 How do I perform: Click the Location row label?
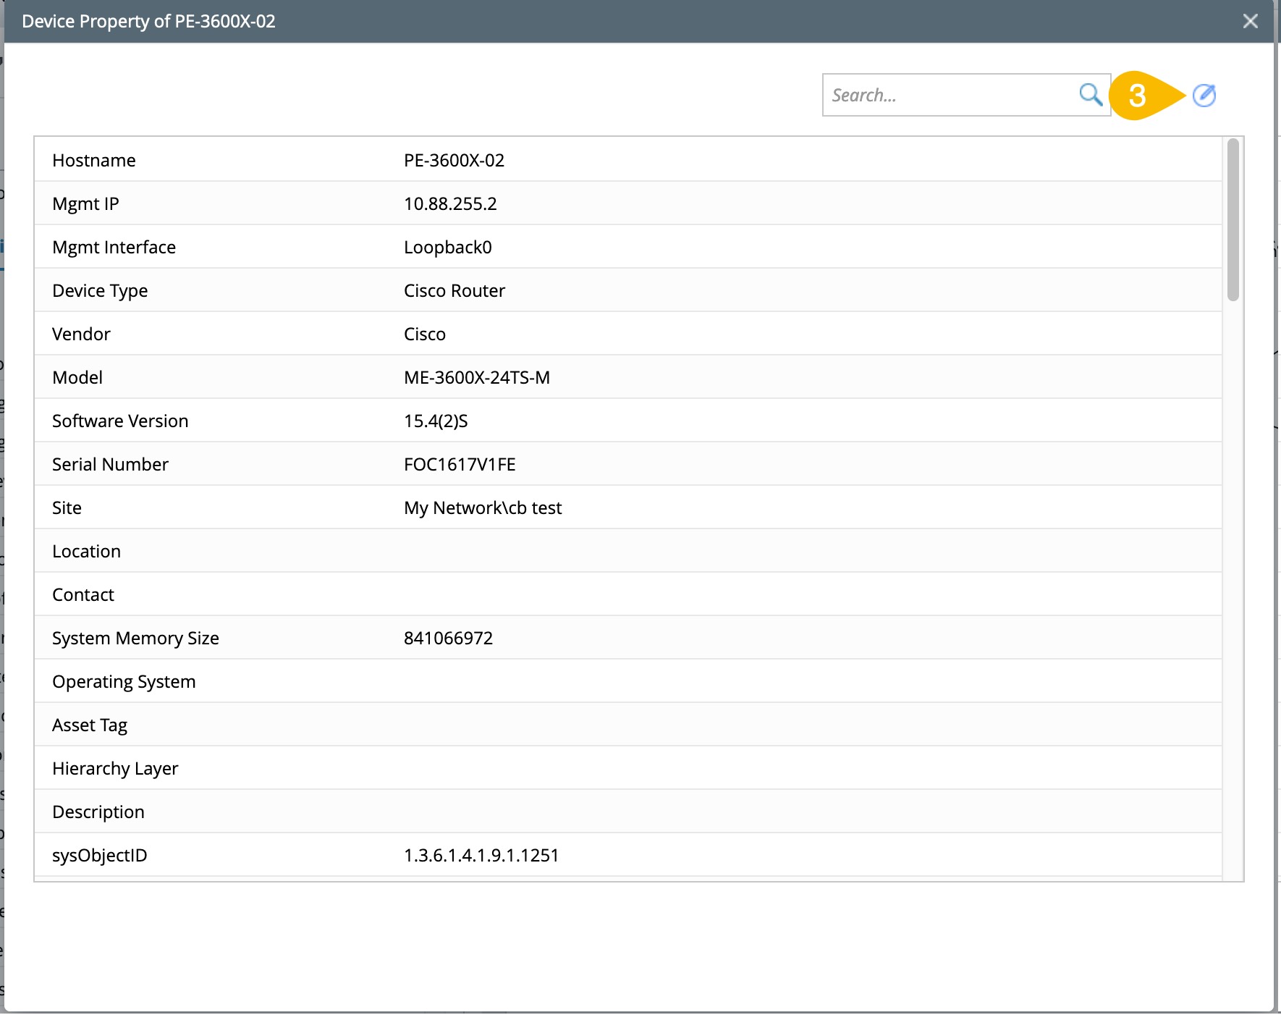click(x=86, y=551)
